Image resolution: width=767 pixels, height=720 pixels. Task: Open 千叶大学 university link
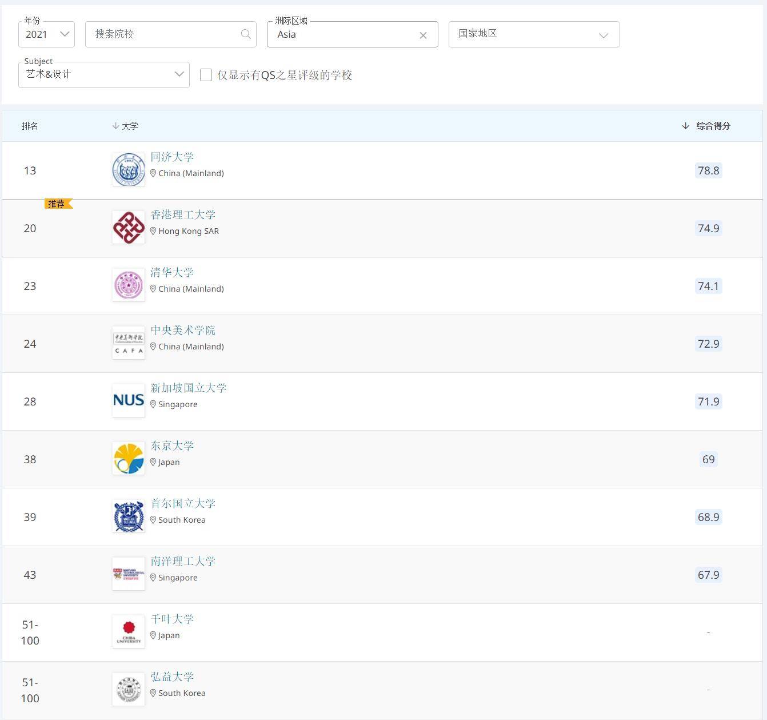172,619
